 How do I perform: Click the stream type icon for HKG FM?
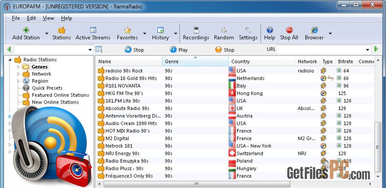pyautogui.click(x=324, y=93)
